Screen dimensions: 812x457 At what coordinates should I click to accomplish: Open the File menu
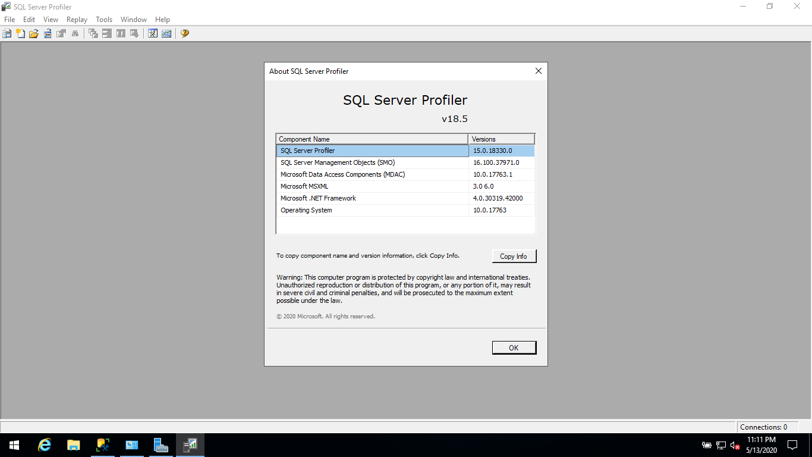click(10, 20)
